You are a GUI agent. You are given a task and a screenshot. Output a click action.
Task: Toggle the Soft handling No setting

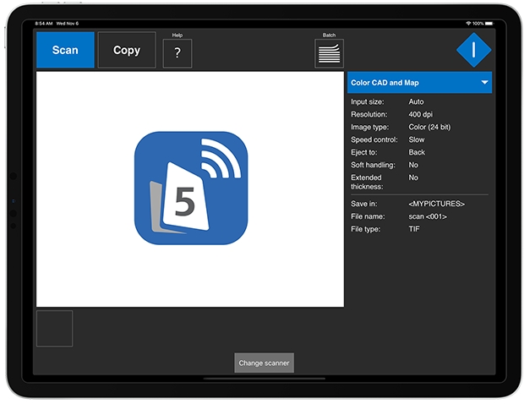pos(413,165)
